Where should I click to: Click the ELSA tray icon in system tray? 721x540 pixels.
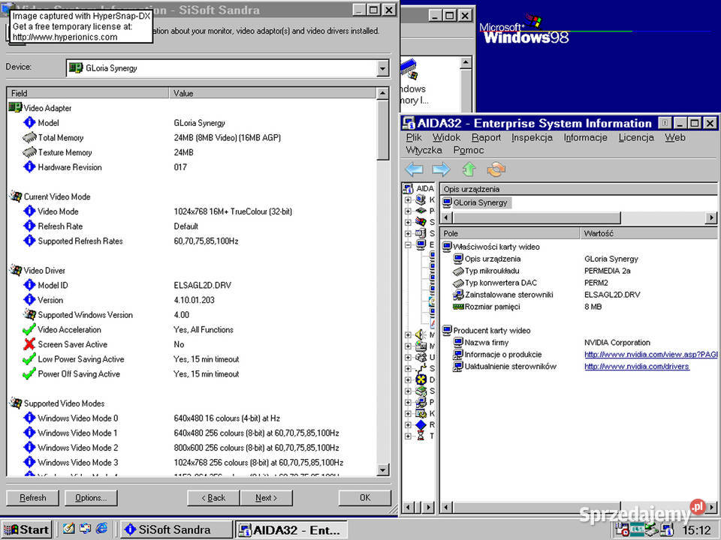pos(637,529)
